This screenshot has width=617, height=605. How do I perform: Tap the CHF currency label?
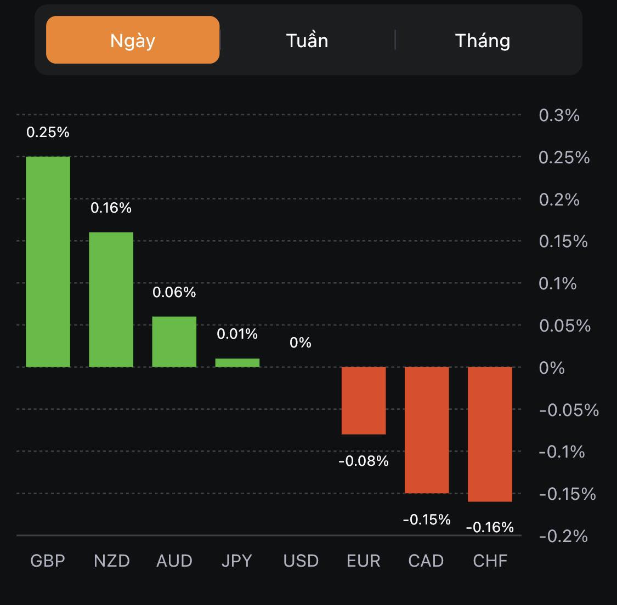490,561
